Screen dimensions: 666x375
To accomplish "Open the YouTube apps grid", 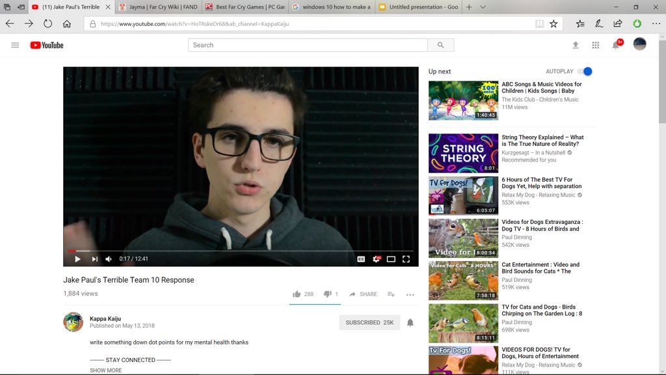I will (596, 45).
